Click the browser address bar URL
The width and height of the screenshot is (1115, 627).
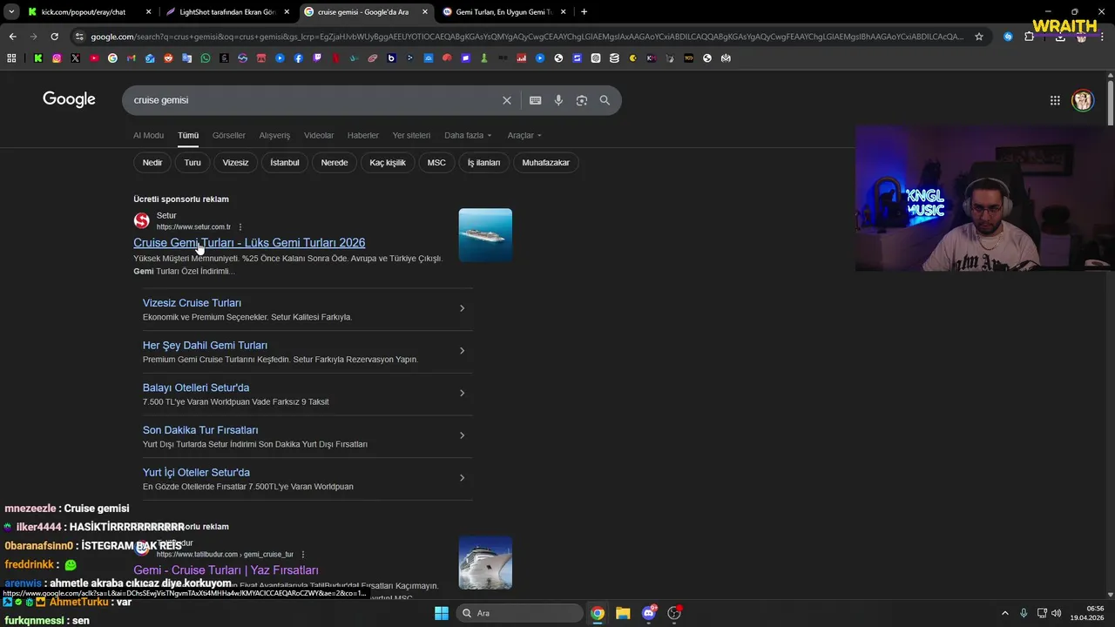527,37
